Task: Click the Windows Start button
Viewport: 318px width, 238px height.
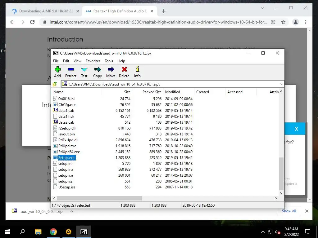Action: (7, 232)
